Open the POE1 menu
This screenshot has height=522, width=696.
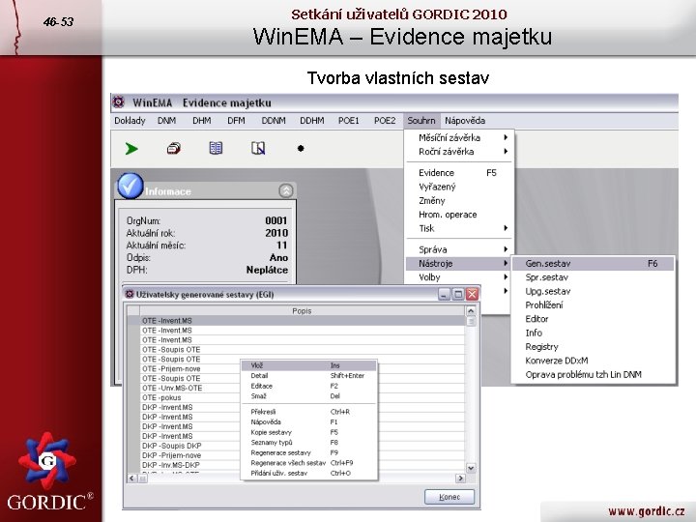348,121
